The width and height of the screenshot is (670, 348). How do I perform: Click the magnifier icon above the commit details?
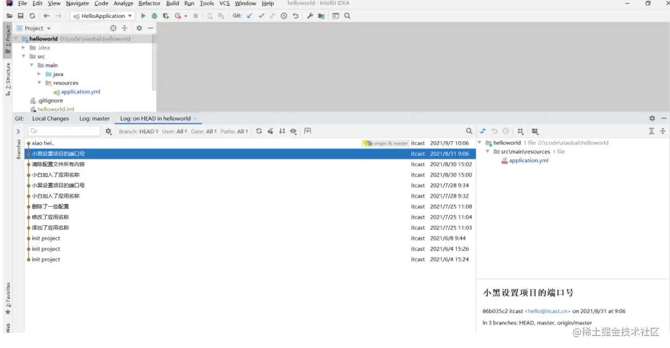tap(469, 131)
